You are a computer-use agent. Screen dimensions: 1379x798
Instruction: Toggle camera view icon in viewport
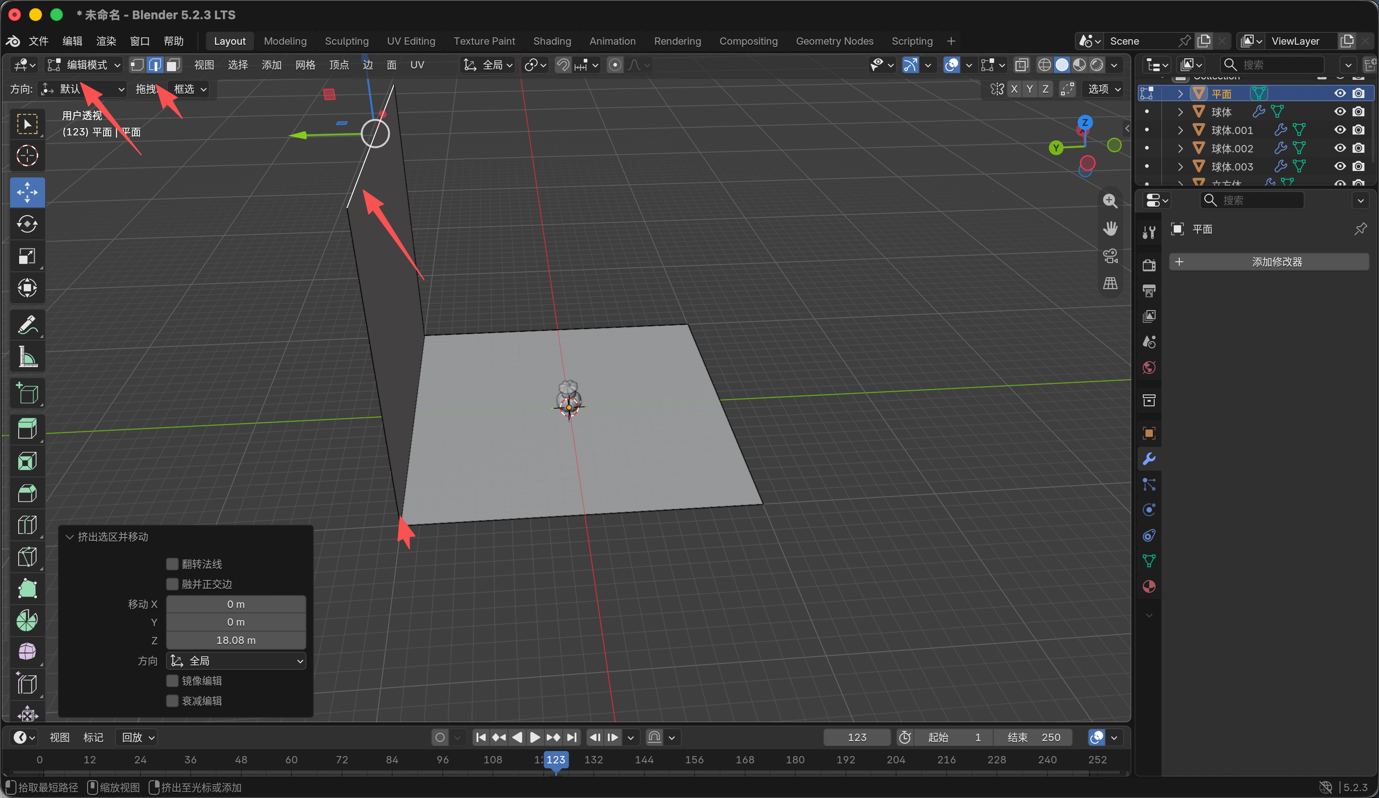[1110, 256]
